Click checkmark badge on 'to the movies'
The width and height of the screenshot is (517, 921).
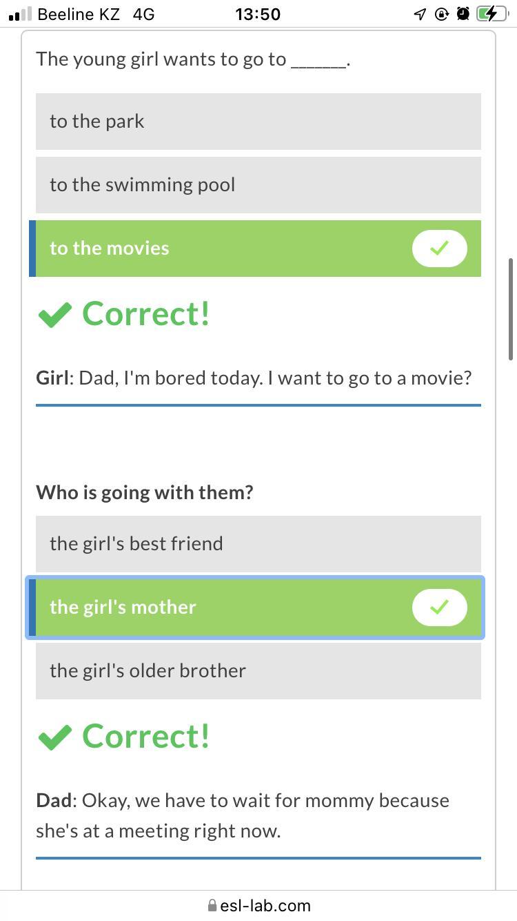(x=439, y=249)
